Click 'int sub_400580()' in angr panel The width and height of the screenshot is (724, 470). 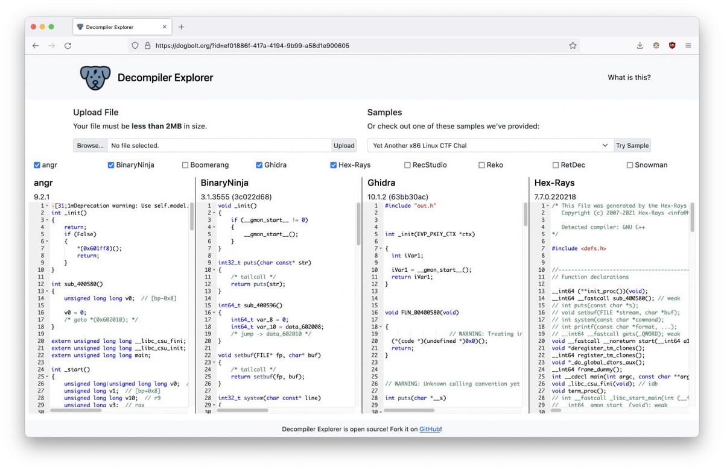(77, 284)
